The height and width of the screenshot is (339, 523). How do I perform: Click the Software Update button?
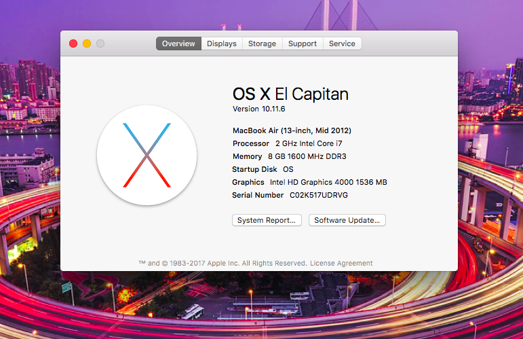coord(347,220)
